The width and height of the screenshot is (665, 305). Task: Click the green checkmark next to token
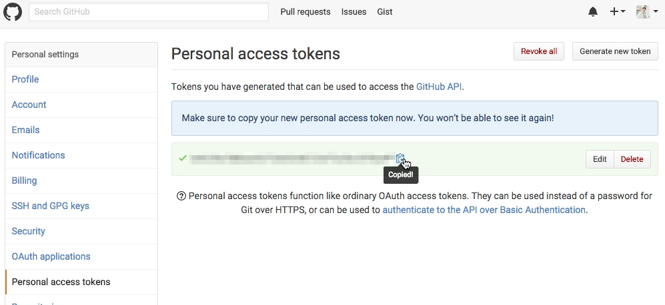(183, 158)
